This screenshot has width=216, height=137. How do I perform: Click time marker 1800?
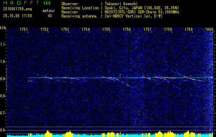[x=209, y=29]
